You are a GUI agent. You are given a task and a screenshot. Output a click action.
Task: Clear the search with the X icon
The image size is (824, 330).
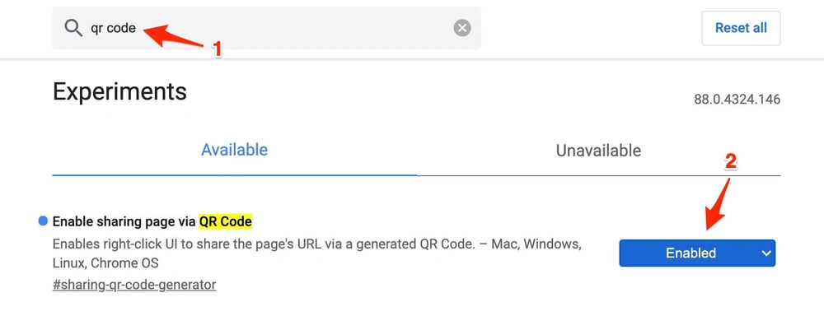[x=462, y=29]
